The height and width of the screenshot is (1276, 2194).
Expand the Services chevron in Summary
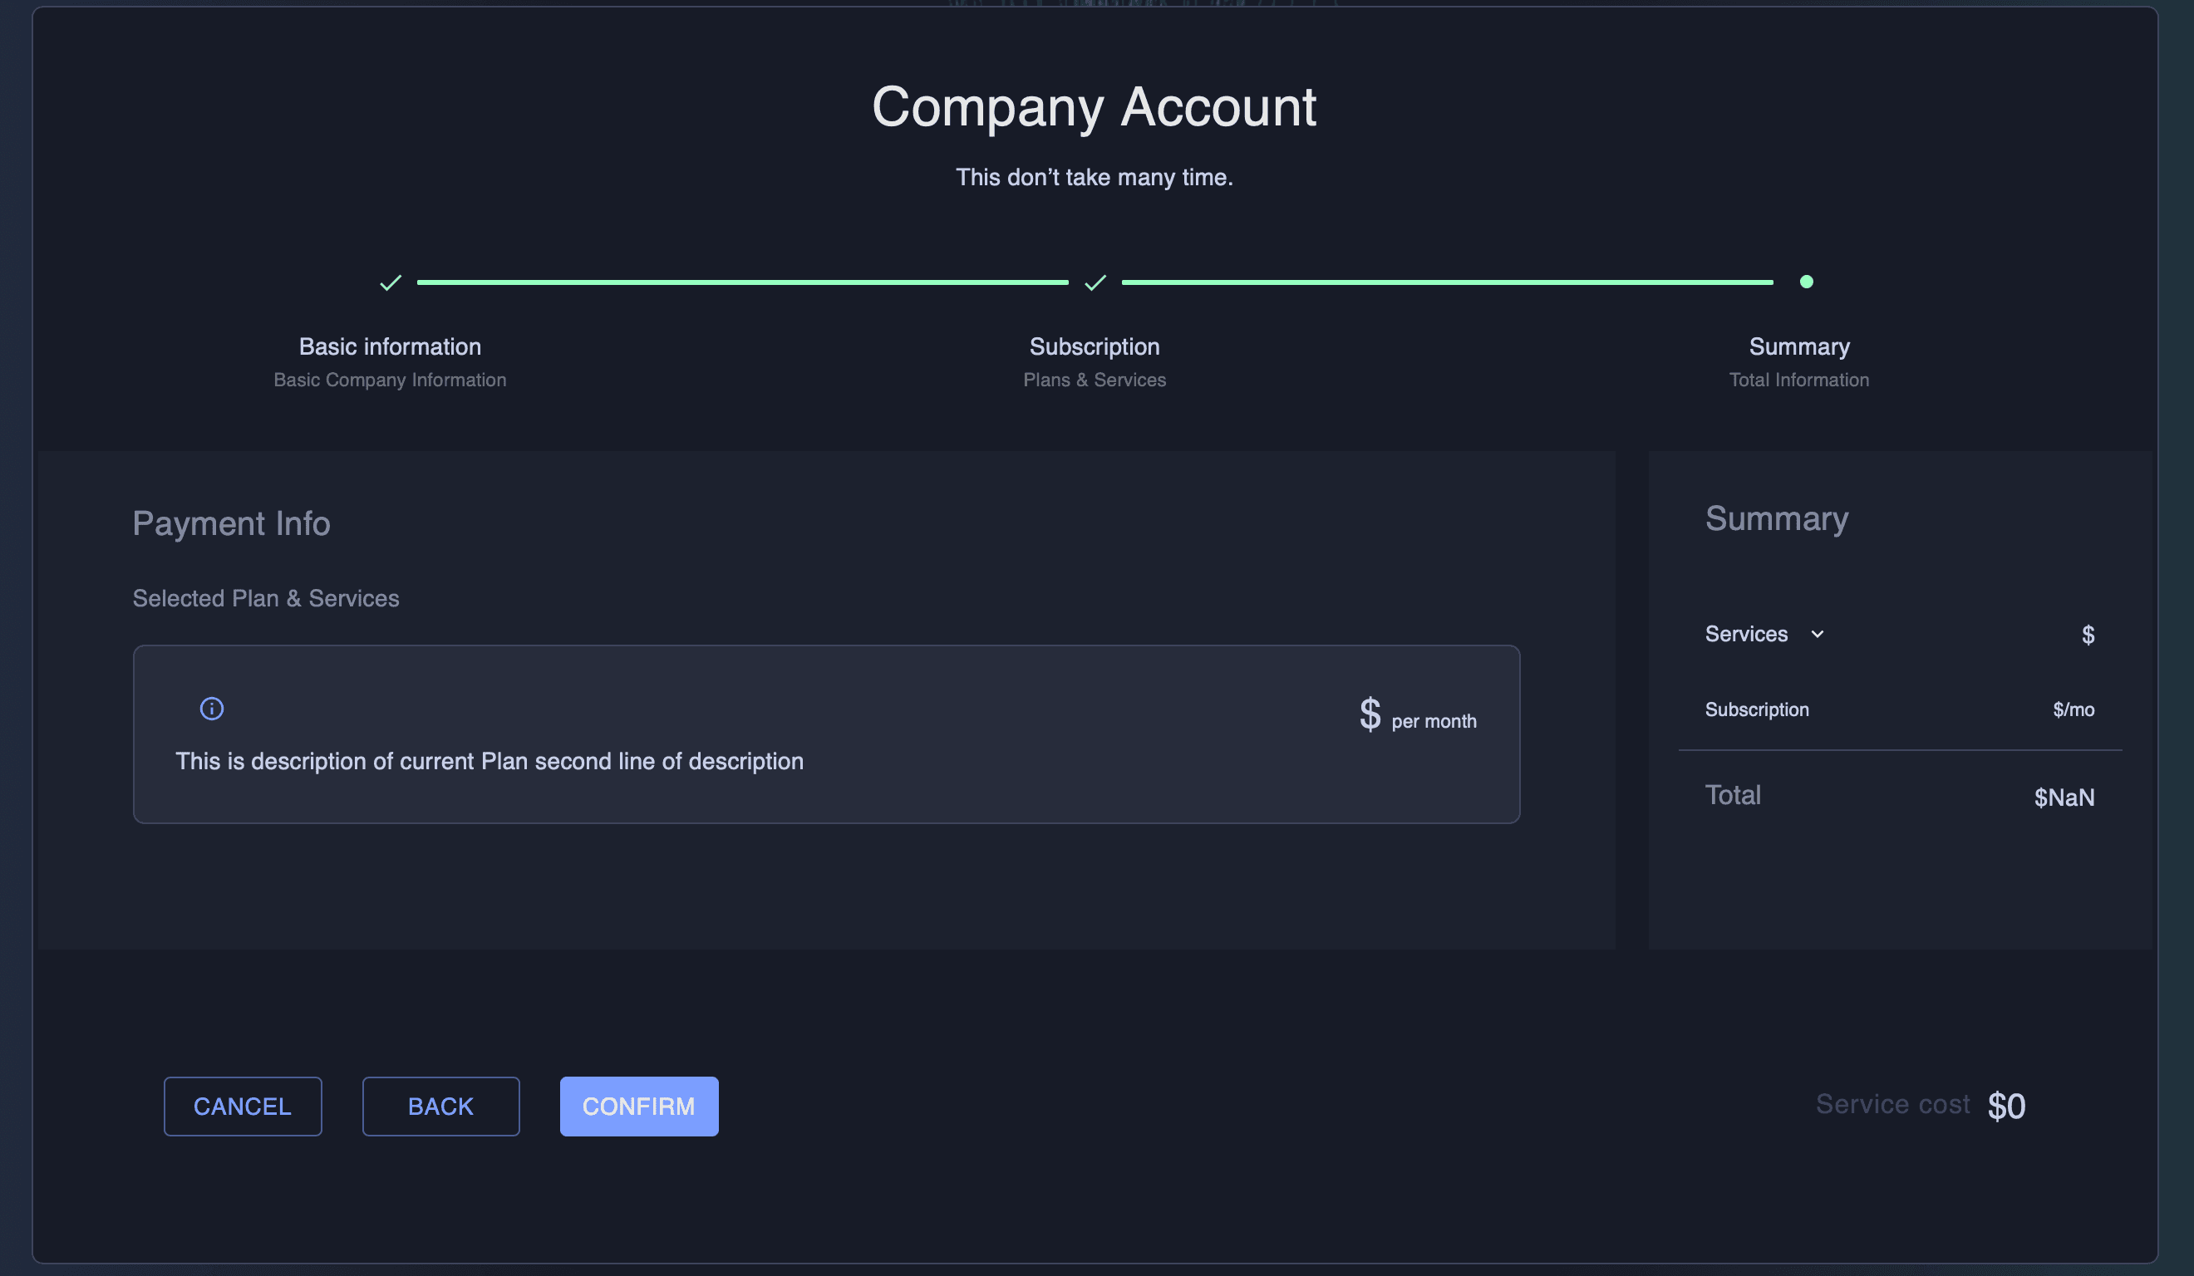[1817, 635]
